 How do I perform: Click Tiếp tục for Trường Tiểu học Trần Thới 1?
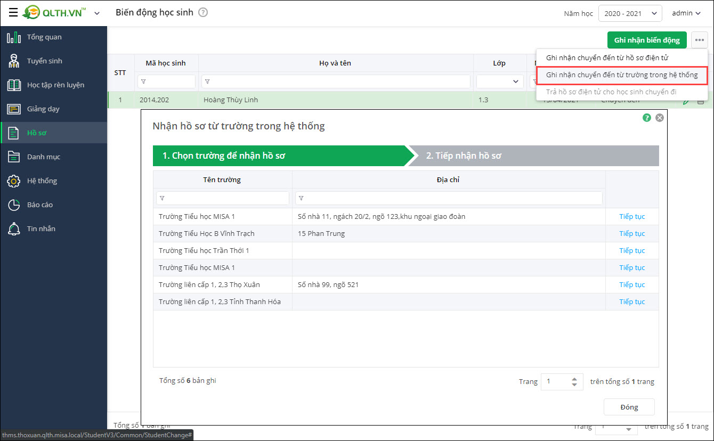tap(632, 251)
